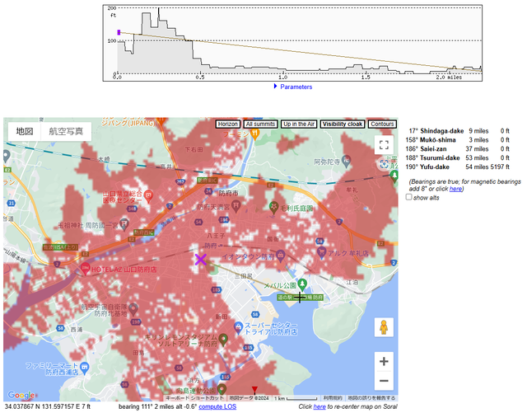Open Street View with the pegman icon
Screen dimensions: 527x413
point(384,326)
